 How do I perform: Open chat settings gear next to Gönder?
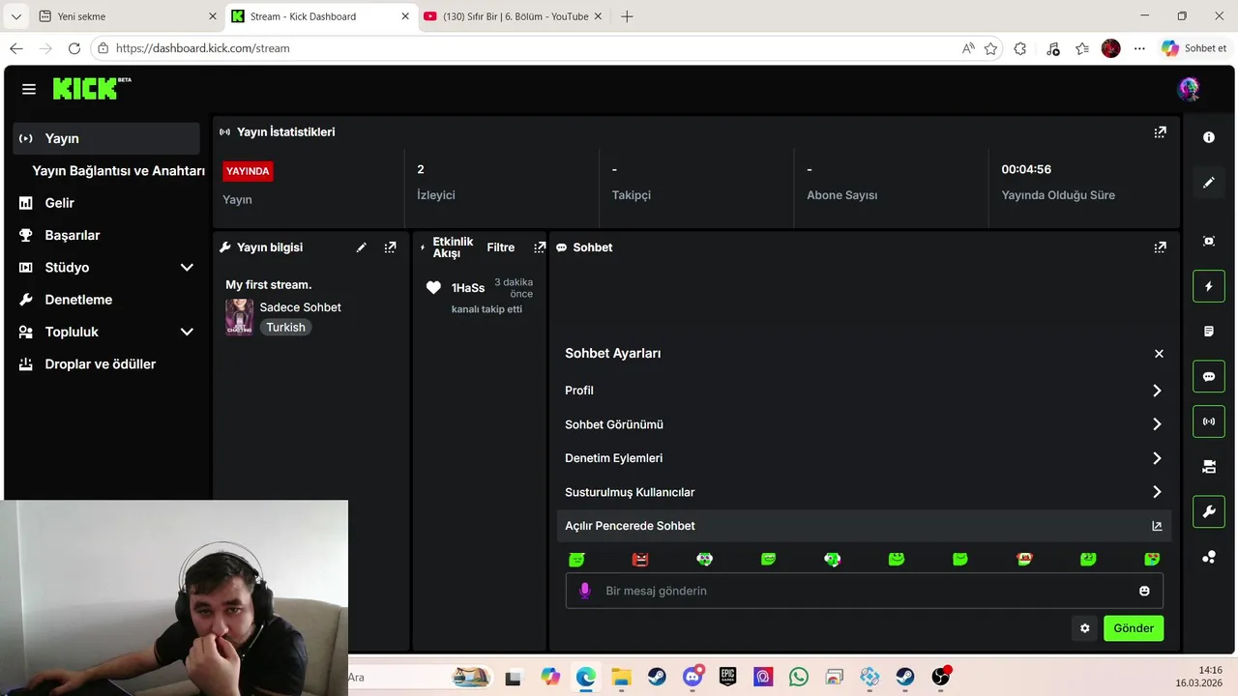click(x=1084, y=628)
